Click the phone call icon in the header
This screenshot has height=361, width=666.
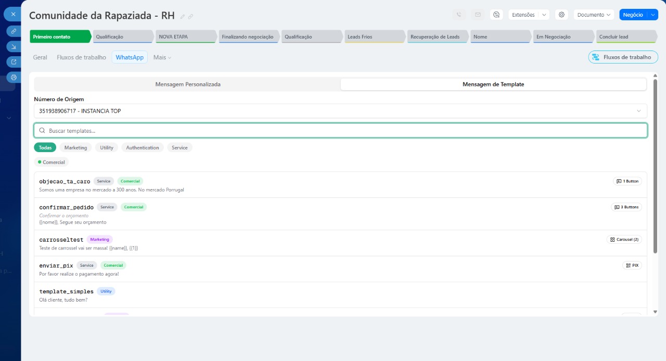point(459,15)
